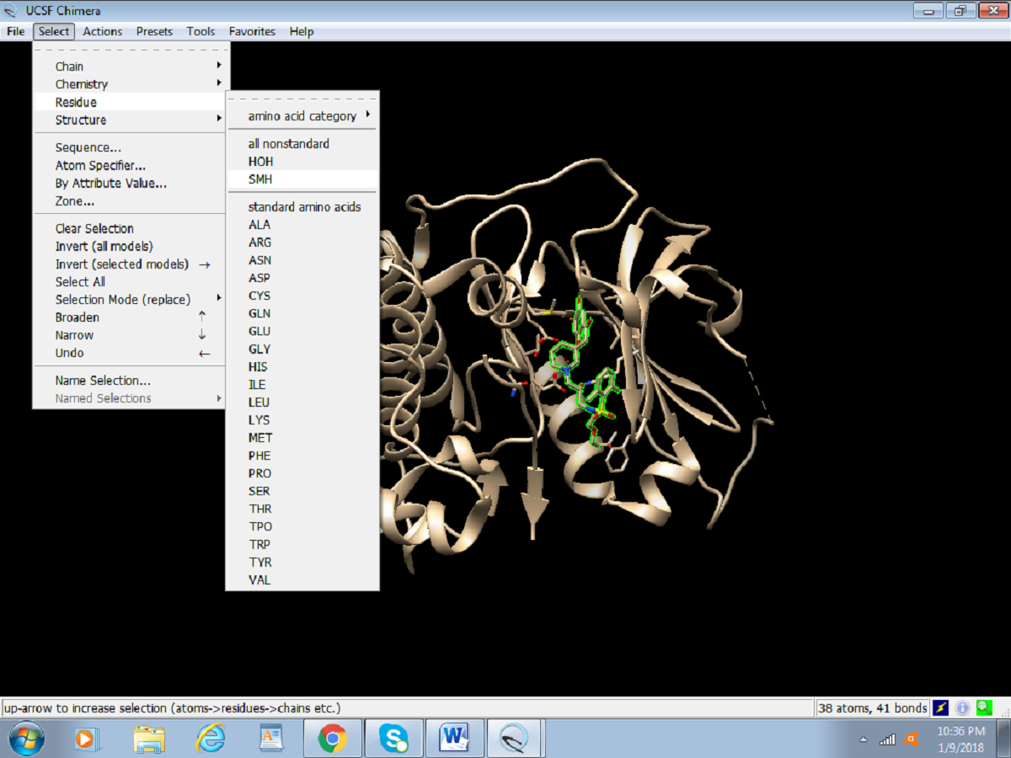This screenshot has width=1011, height=758.
Task: Select LYS residues
Action: pyautogui.click(x=302, y=420)
